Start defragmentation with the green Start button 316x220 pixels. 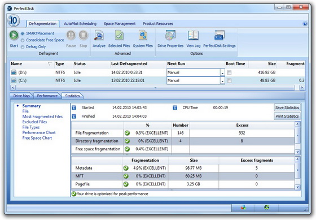[14, 35]
